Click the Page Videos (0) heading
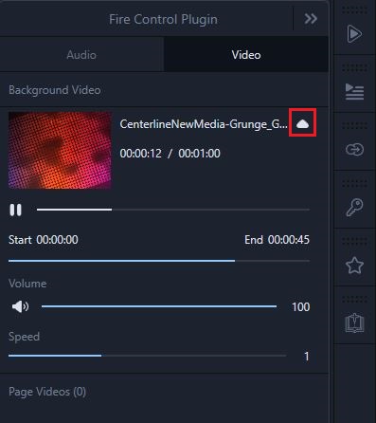The image size is (376, 423). point(47,392)
